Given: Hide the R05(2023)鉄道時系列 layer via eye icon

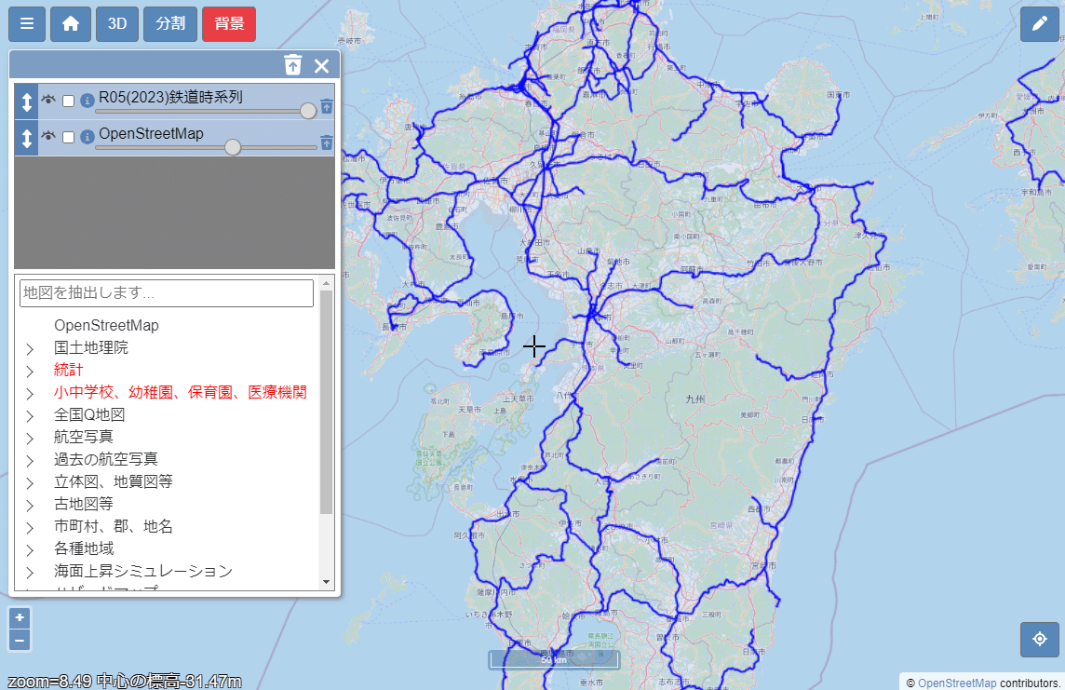Looking at the screenshot, I should coord(48,100).
